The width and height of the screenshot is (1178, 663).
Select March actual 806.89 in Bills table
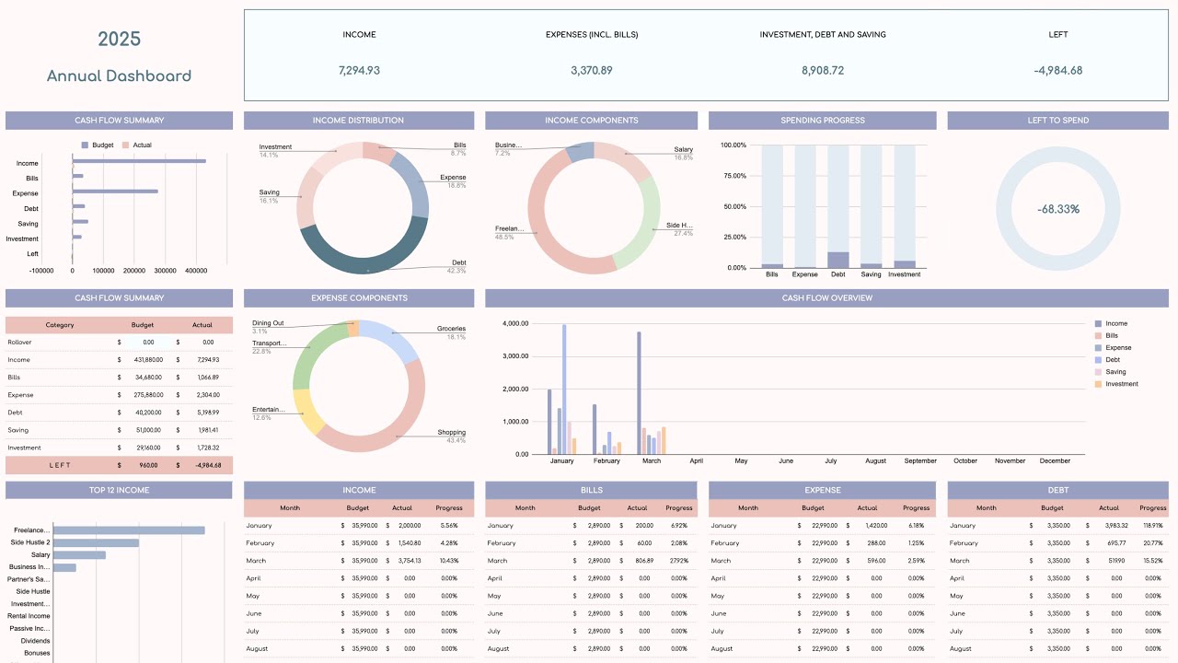pos(642,561)
